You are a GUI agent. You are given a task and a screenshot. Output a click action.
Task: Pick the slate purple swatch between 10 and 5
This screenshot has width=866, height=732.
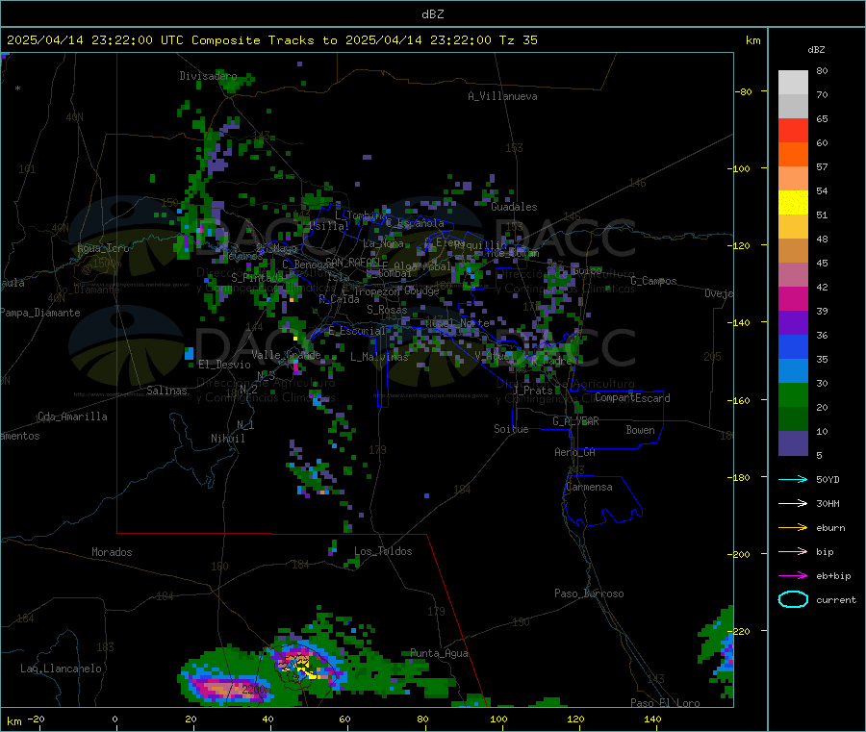[x=793, y=443]
